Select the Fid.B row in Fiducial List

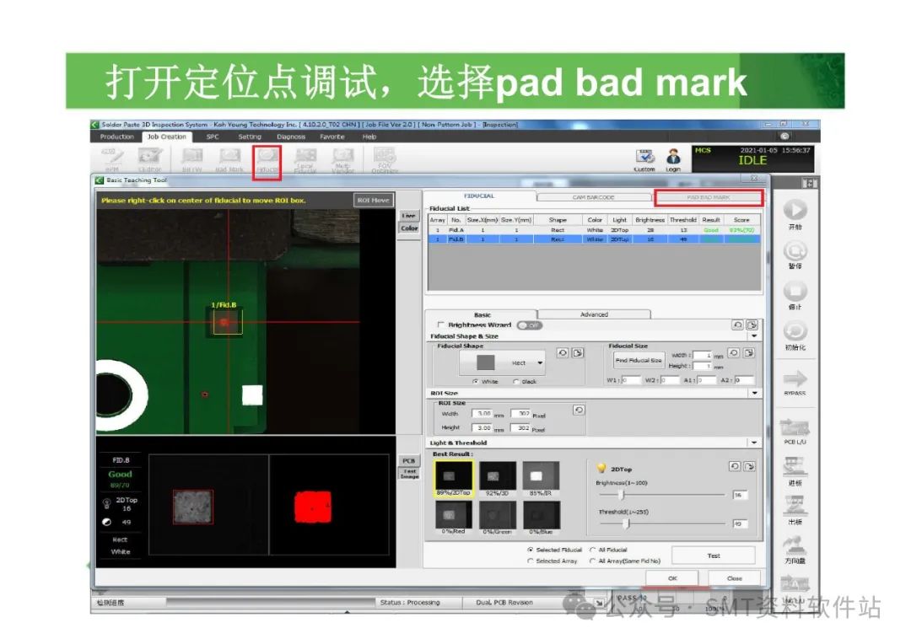(594, 239)
